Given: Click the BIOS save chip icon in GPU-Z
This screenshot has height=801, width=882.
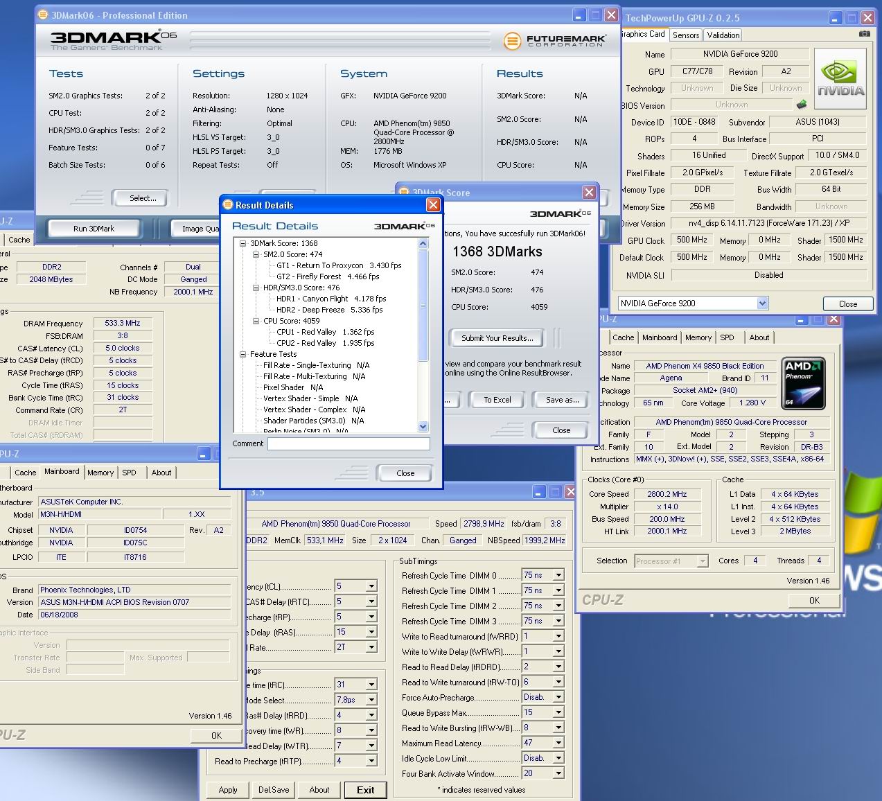Looking at the screenshot, I should (802, 105).
